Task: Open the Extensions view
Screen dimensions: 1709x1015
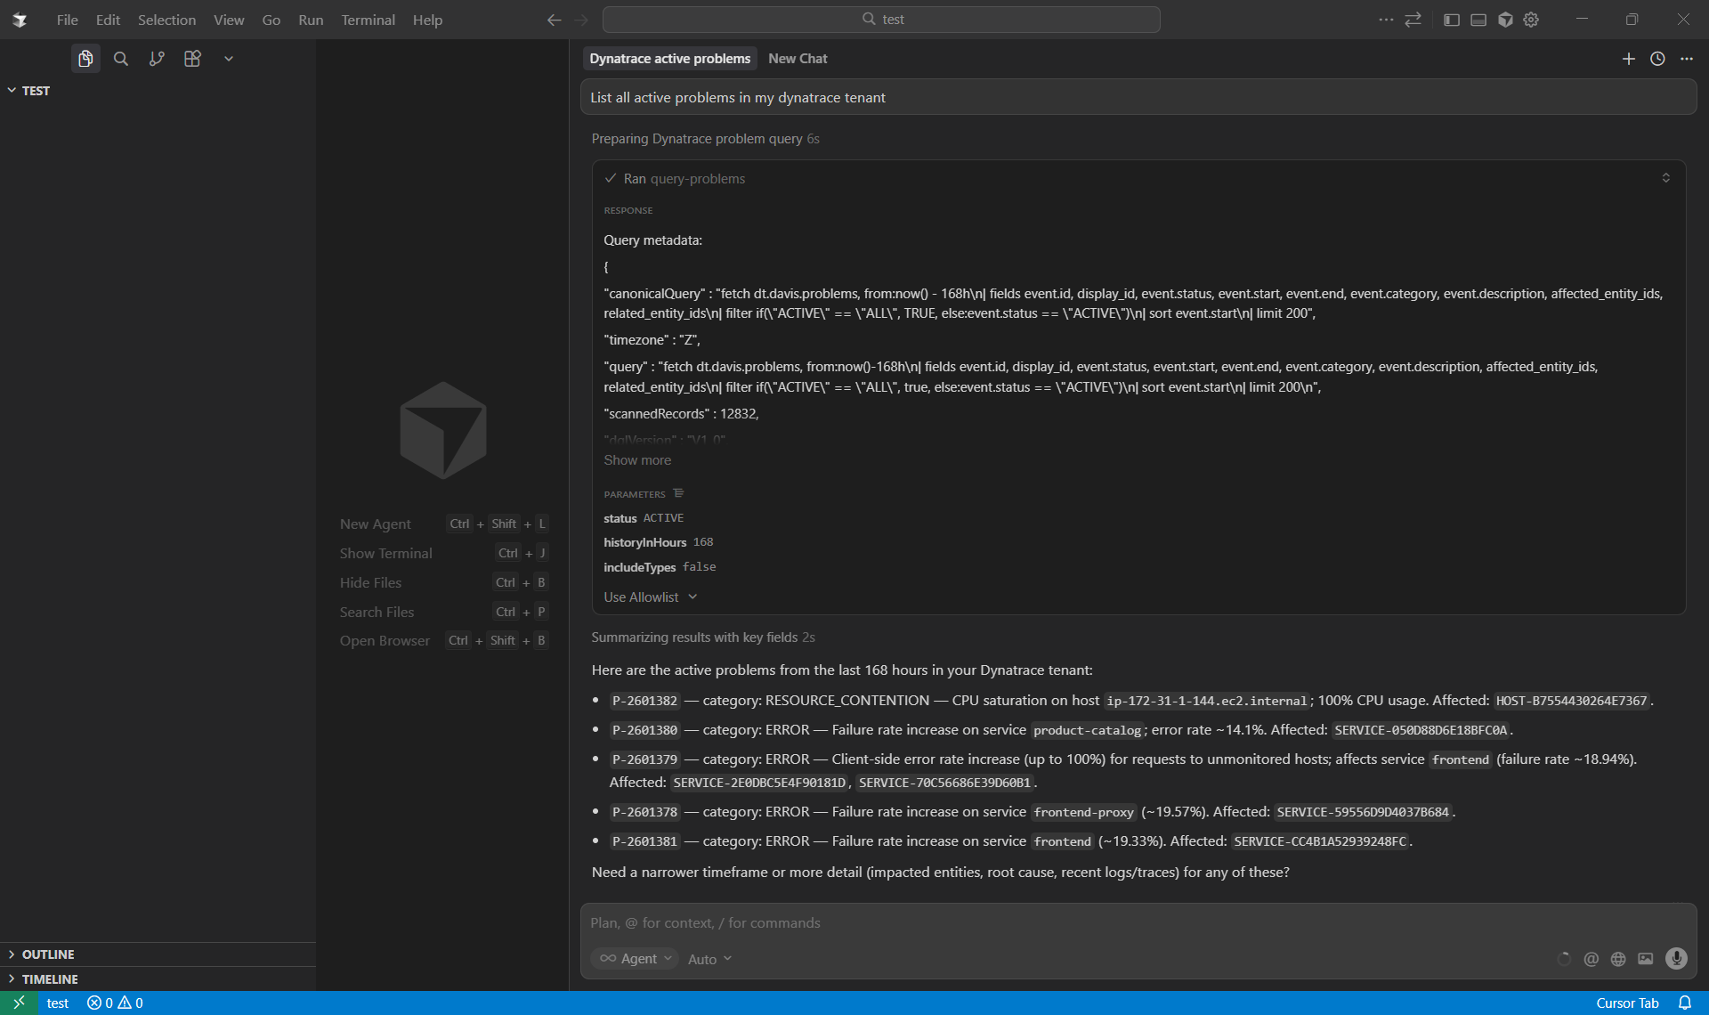Action: click(192, 58)
